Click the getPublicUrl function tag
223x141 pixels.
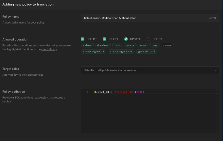(147, 52)
